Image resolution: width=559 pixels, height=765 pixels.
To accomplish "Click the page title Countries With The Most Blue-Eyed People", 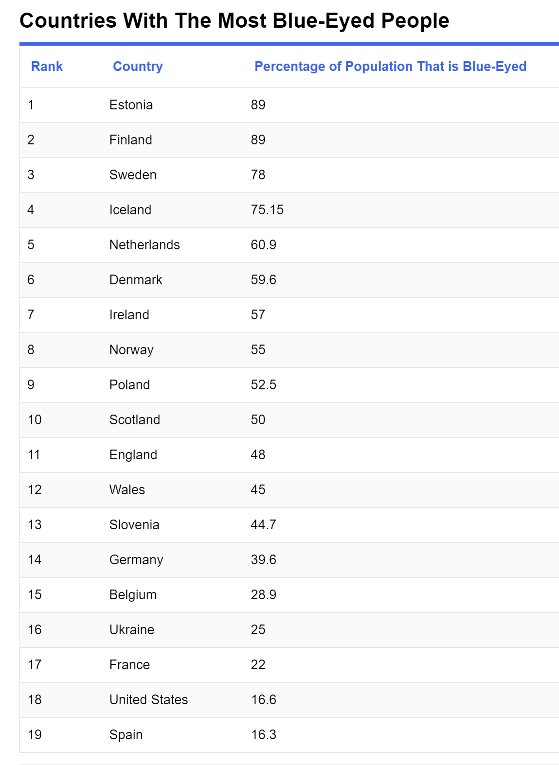I will pyautogui.click(x=234, y=21).
